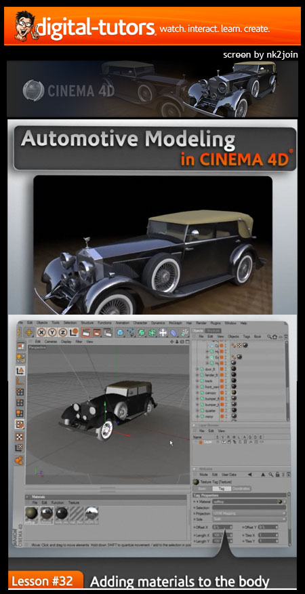Click the material tag on canopy row
Screen dimensions: 305x594
point(234,393)
